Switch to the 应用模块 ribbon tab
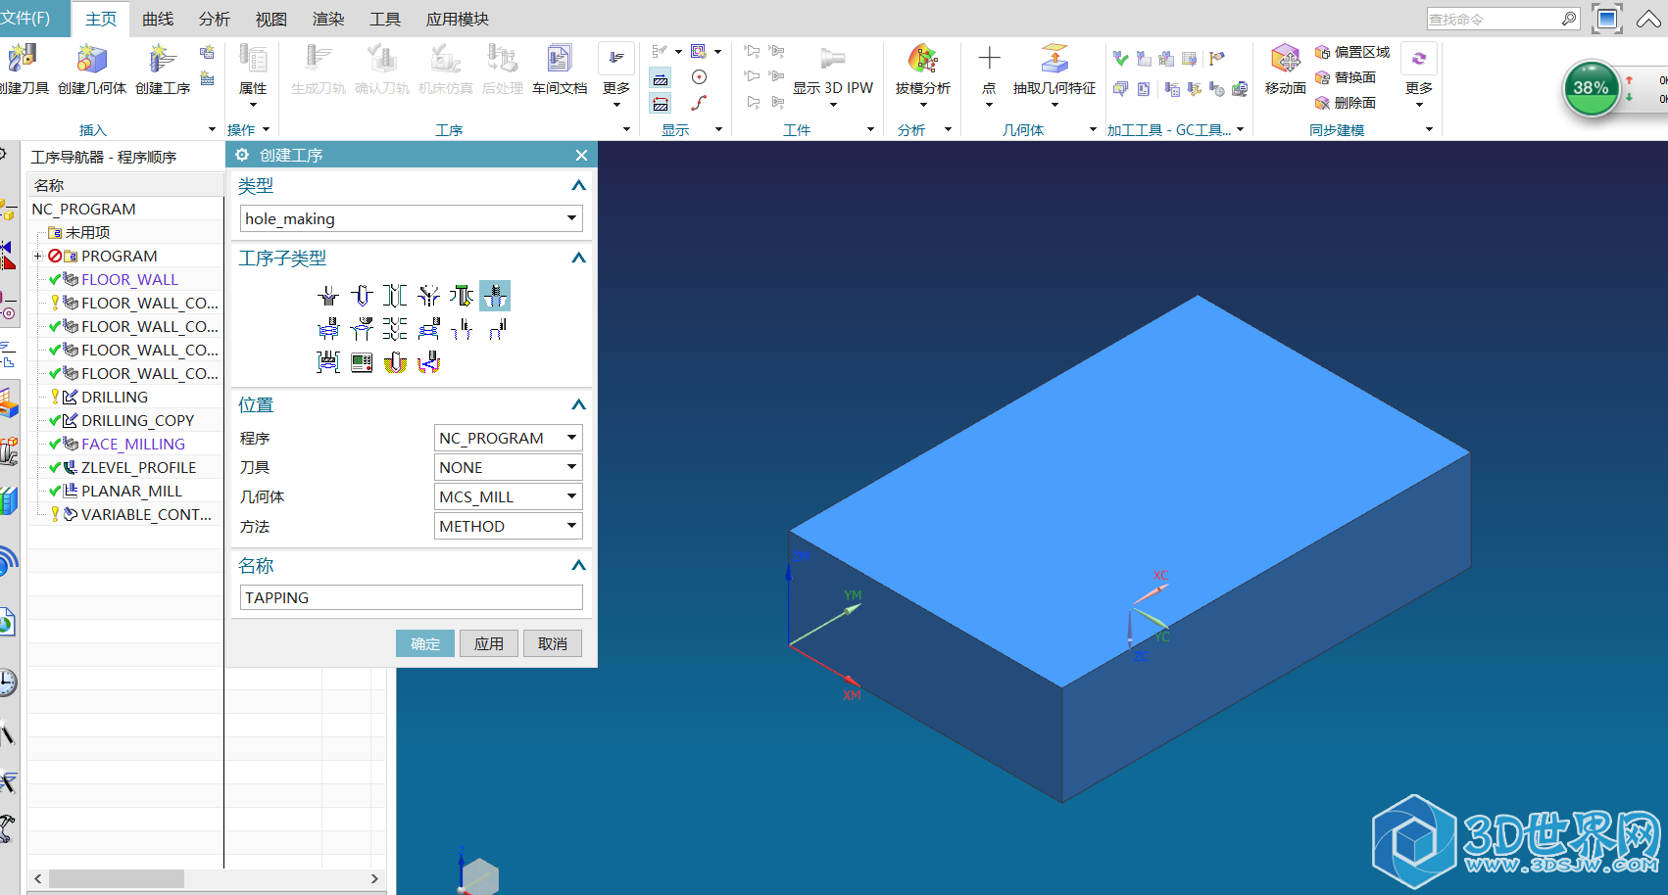The height and width of the screenshot is (895, 1668). [458, 19]
